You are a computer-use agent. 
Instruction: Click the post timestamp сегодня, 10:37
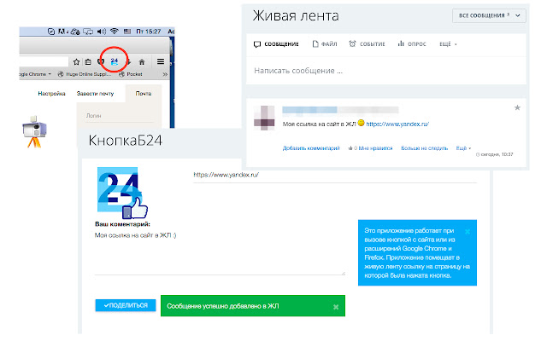(495, 154)
